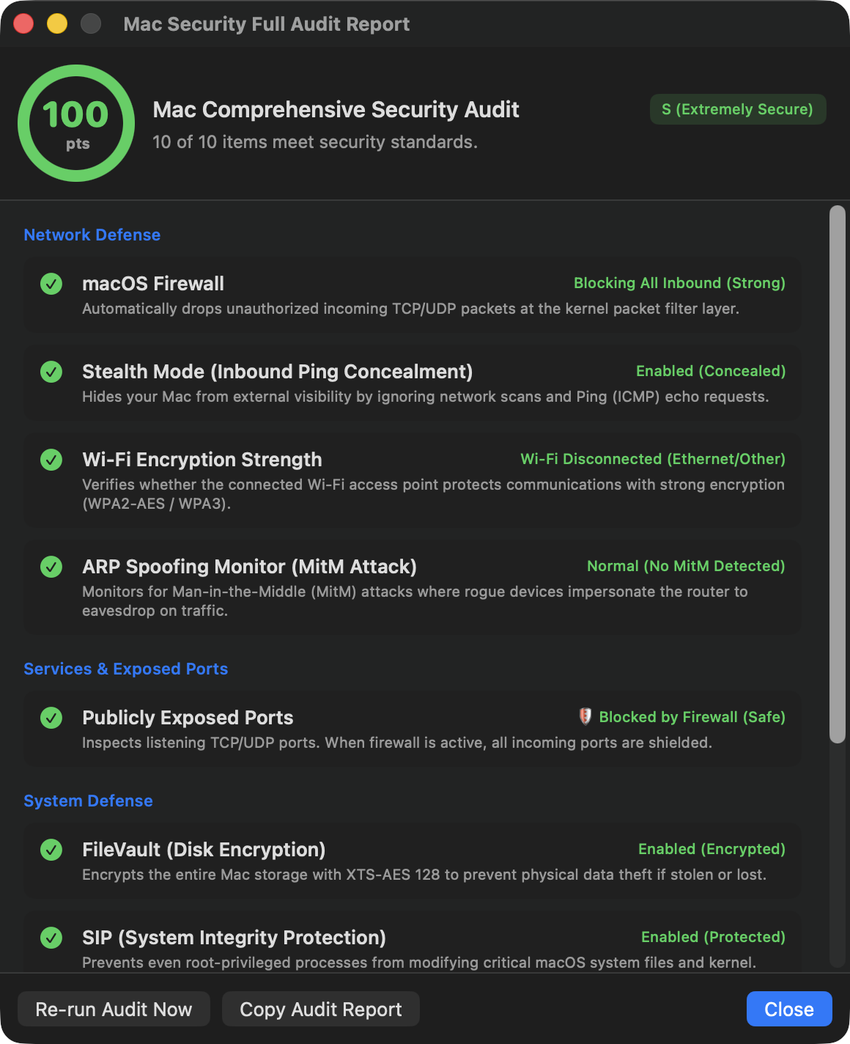The width and height of the screenshot is (850, 1044).
Task: Click the yellow minimize window button
Action: click(57, 23)
